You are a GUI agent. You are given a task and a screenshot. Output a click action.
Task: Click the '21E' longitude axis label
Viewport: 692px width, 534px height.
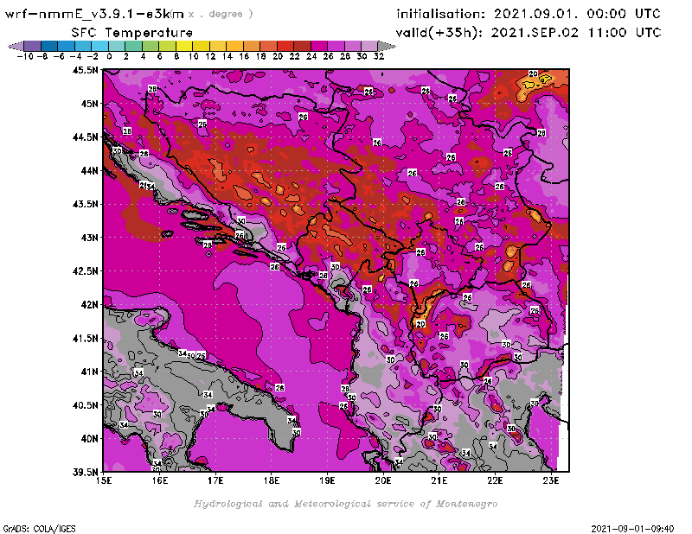coord(439,480)
